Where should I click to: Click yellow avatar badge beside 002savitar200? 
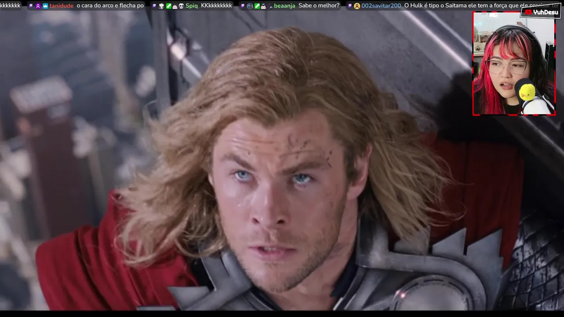(x=357, y=6)
